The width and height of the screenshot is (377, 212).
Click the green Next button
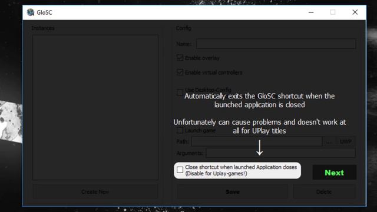point(334,173)
